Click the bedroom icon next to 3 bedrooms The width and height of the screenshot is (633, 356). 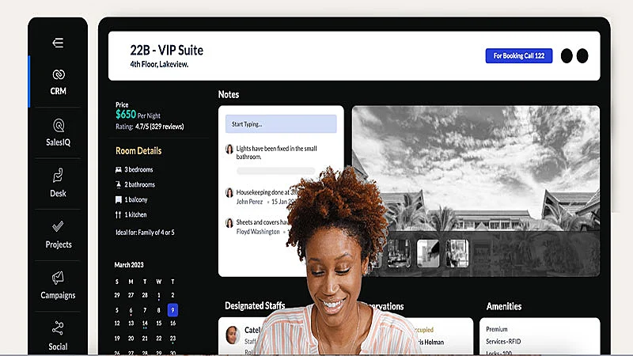(x=118, y=169)
